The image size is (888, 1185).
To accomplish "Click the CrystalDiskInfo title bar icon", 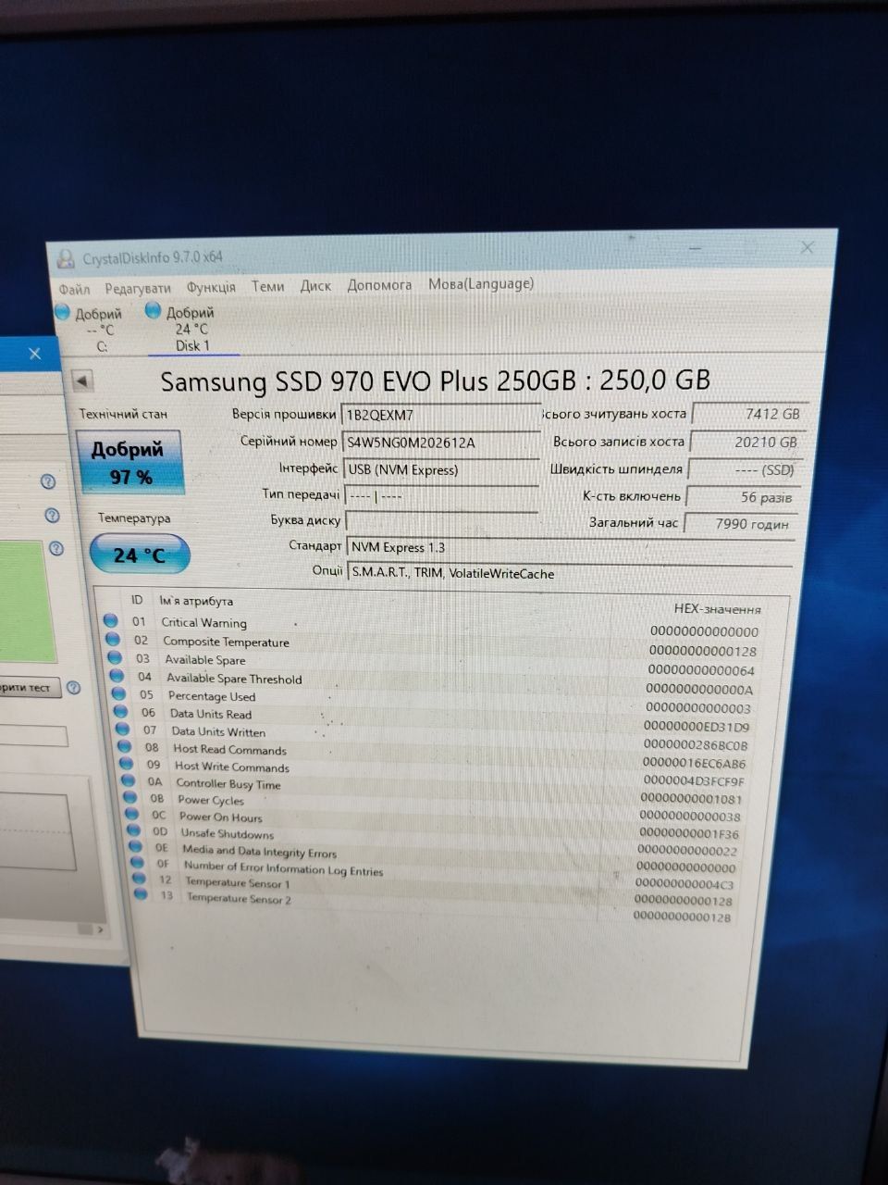I will pyautogui.click(x=66, y=258).
